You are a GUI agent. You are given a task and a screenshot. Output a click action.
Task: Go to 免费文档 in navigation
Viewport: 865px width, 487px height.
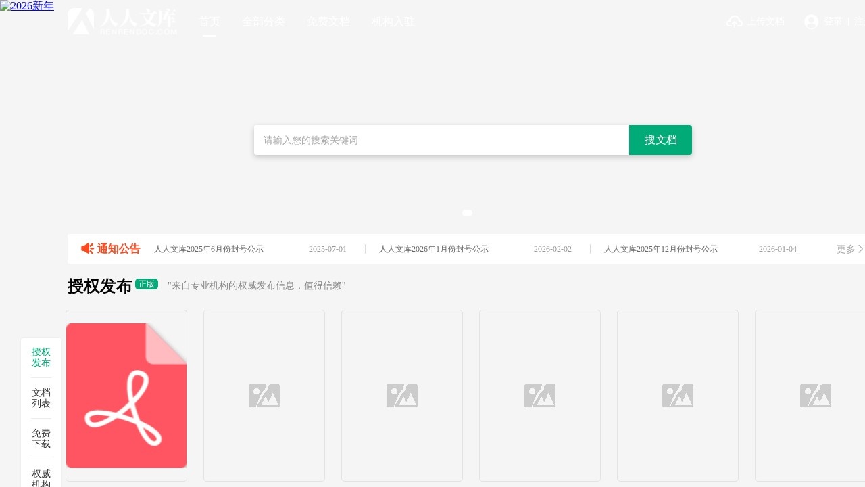(328, 22)
